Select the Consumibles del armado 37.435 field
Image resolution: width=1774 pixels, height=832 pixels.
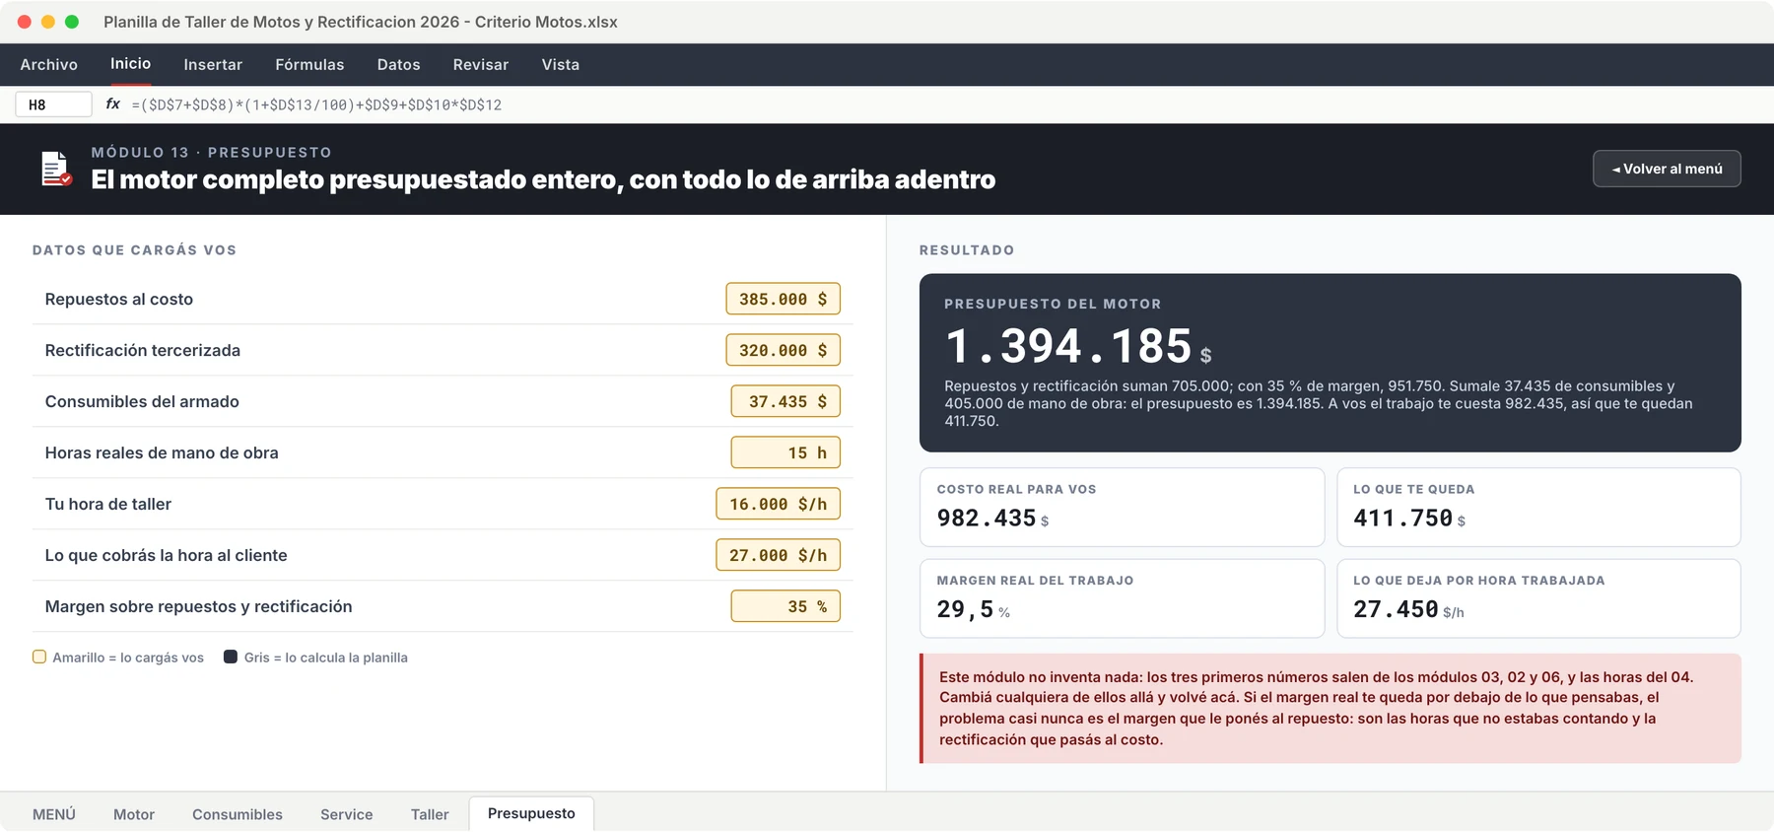pos(785,401)
